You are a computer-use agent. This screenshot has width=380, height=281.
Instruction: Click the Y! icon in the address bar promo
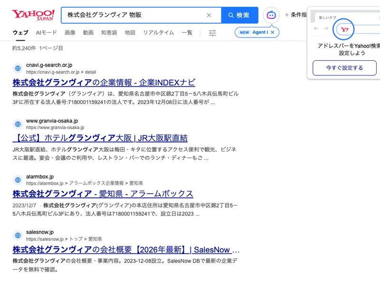(x=344, y=29)
